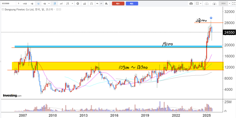Image resolution: width=236 pixels, height=118 pixels.
Task: Open the indicators icon
Action: [x=84, y=3]
